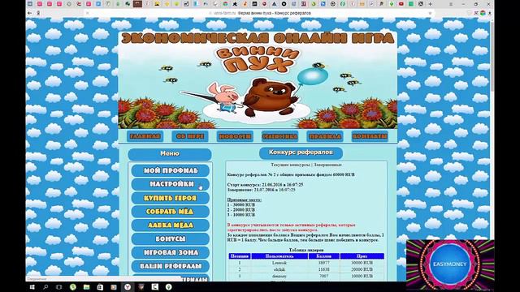Open Microsoft Store from taskbar
The height and width of the screenshot is (292, 520).
tap(100, 287)
